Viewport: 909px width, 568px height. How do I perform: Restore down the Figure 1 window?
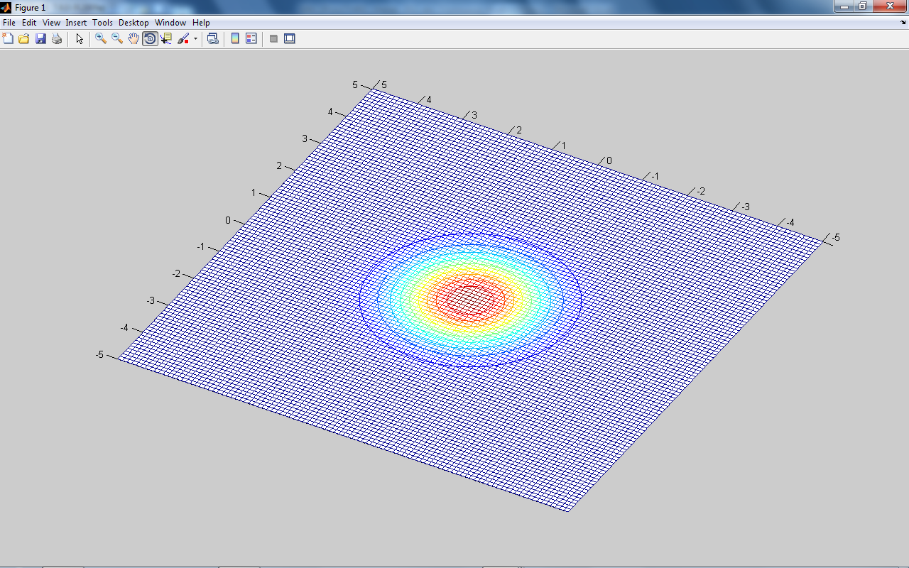862,6
